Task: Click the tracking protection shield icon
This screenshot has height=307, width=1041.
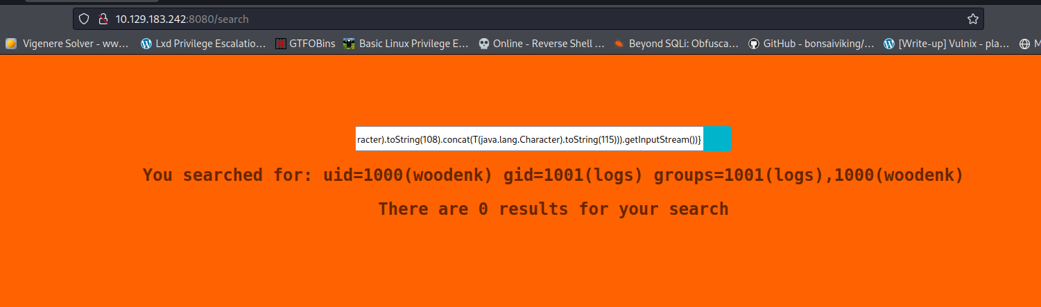Action: tap(84, 19)
